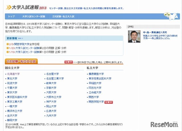Select 東京工業大学 link

pos(15,102)
